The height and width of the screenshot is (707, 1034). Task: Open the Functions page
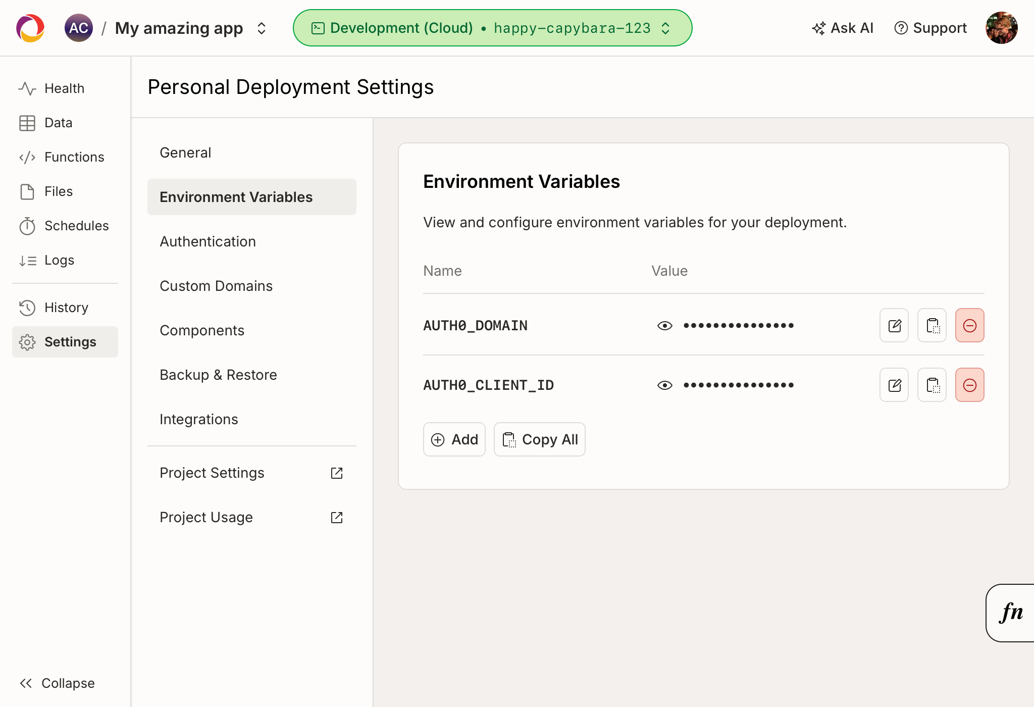coord(65,157)
